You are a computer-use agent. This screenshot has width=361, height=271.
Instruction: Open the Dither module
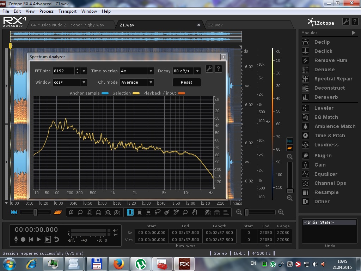[x=322, y=201]
